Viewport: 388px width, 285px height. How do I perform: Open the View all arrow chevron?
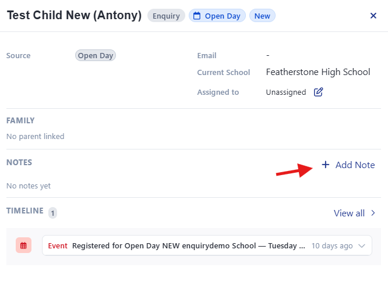(373, 213)
